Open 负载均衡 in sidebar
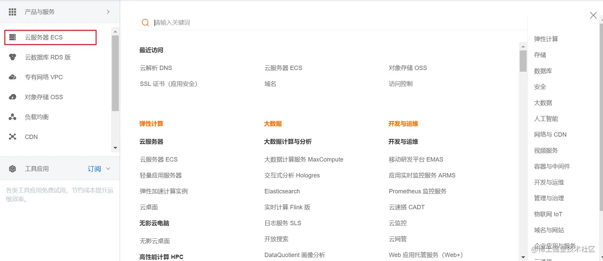 click(37, 117)
